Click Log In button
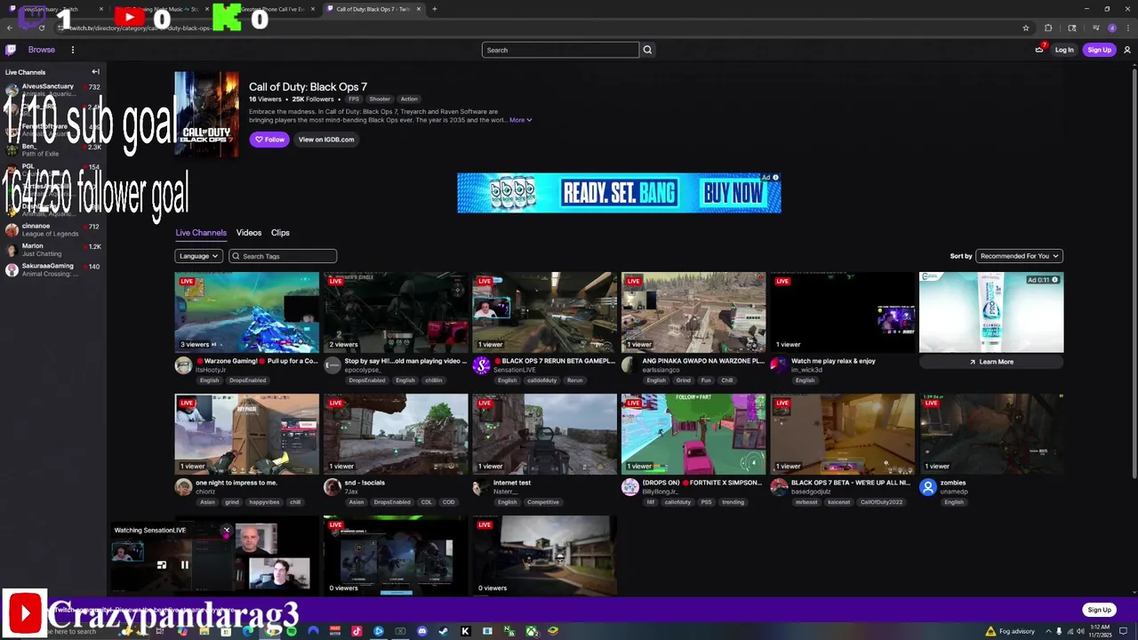This screenshot has width=1138, height=640. pos(1064,50)
